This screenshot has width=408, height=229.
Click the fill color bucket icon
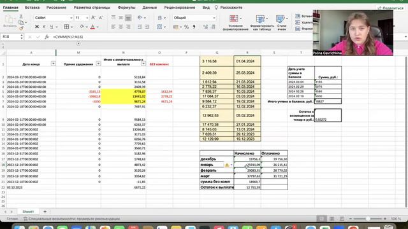coord(82,27)
